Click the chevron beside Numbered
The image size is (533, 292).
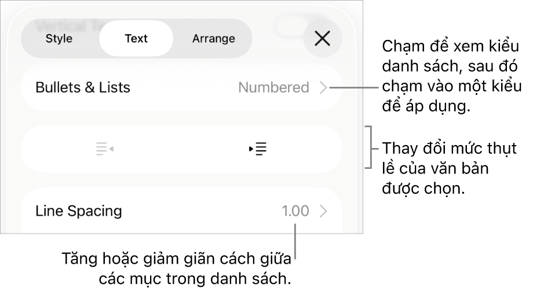(x=323, y=88)
